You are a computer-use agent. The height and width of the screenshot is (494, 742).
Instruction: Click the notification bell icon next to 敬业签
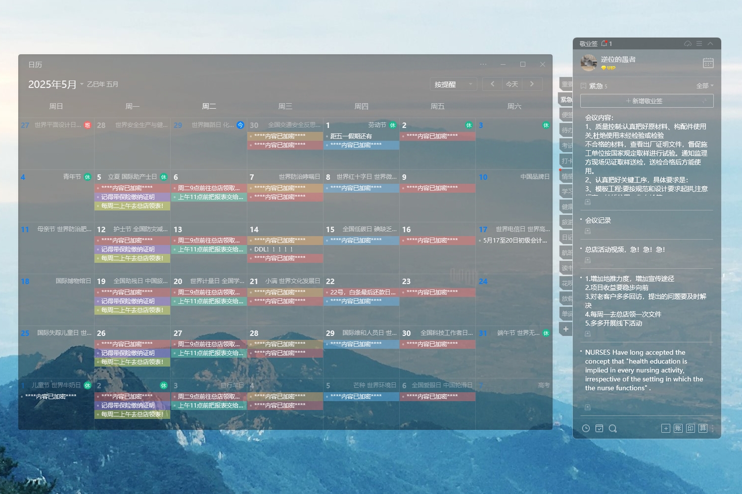604,43
